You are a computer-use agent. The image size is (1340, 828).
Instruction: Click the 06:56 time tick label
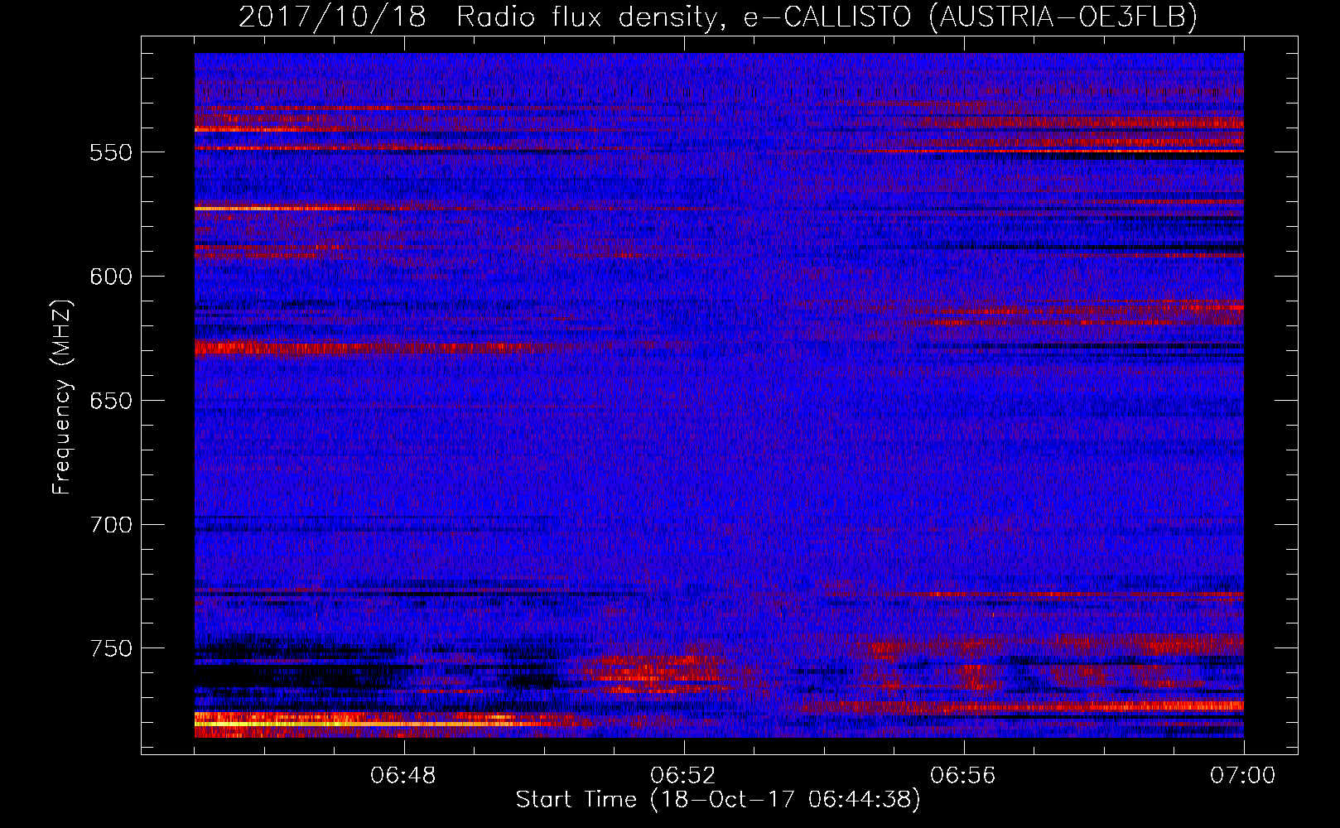click(963, 776)
